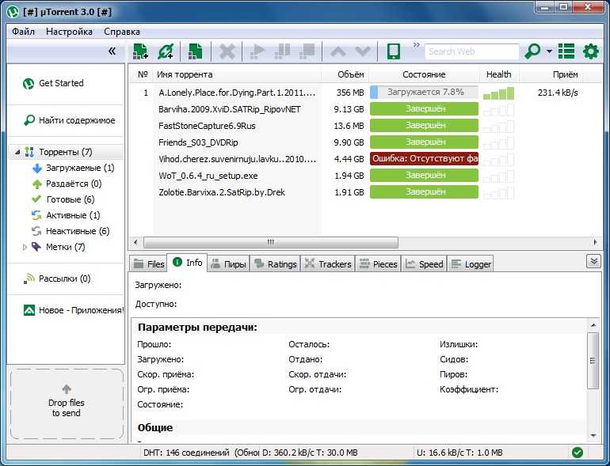Click the horizontal scrollbar of torrent list

271,242
